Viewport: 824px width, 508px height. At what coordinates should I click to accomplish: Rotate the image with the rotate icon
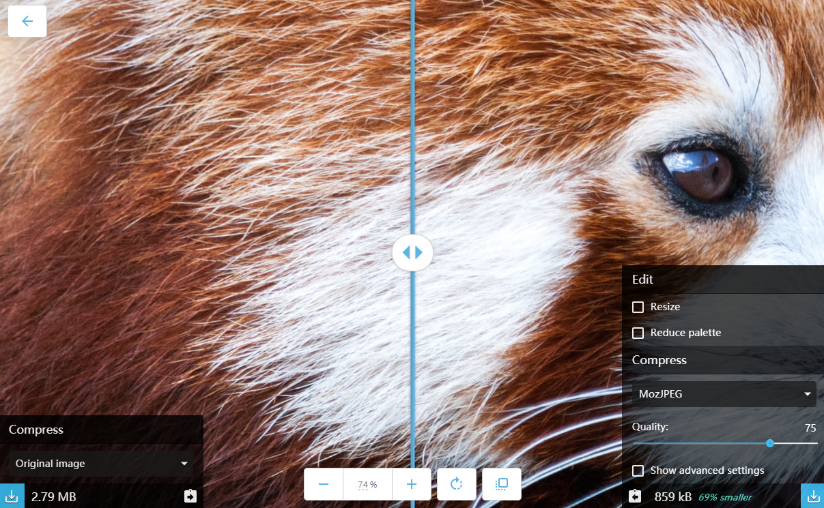[457, 484]
